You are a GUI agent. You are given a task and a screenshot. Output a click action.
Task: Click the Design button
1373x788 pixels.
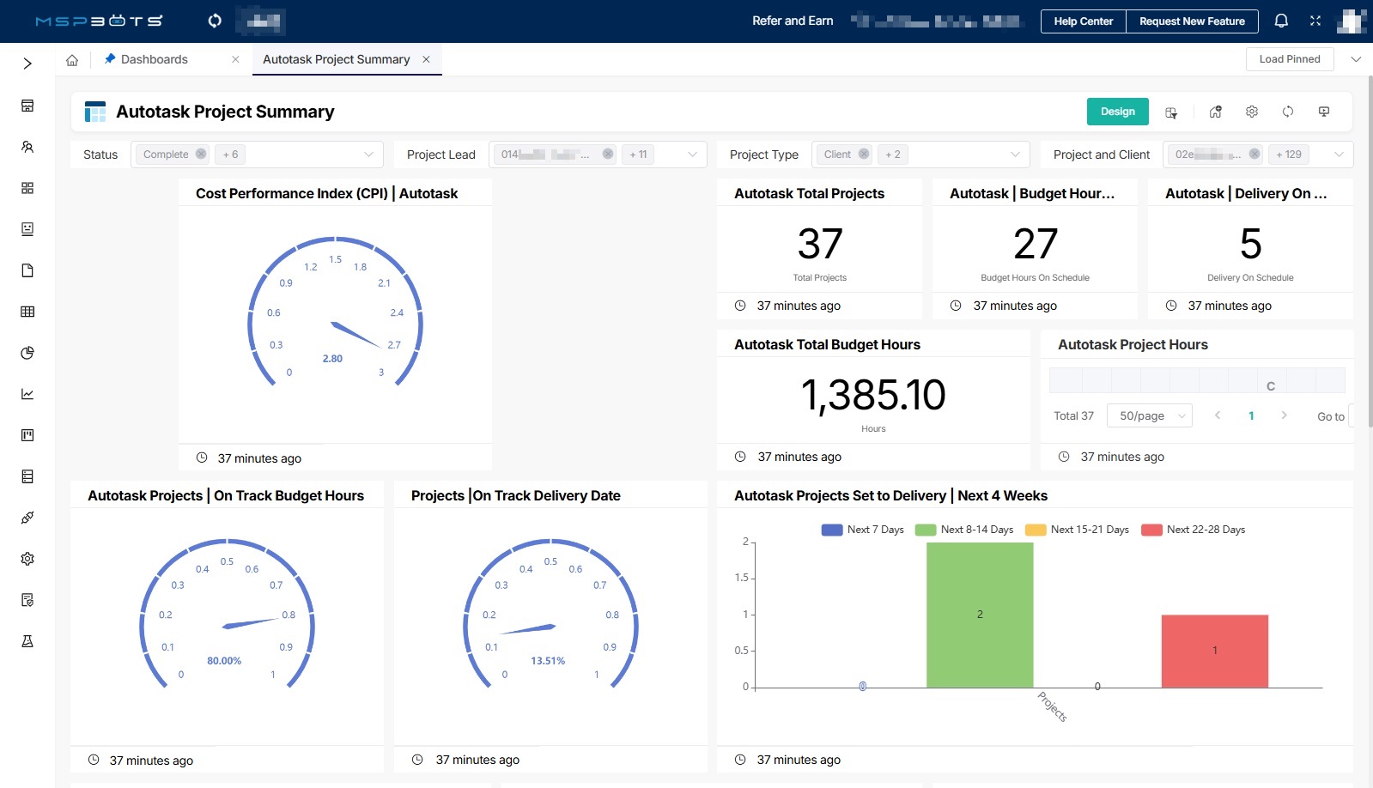(1117, 112)
